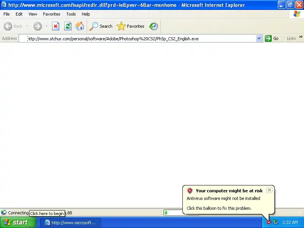Close the security warning balloon
304x228 pixels.
(x=269, y=190)
